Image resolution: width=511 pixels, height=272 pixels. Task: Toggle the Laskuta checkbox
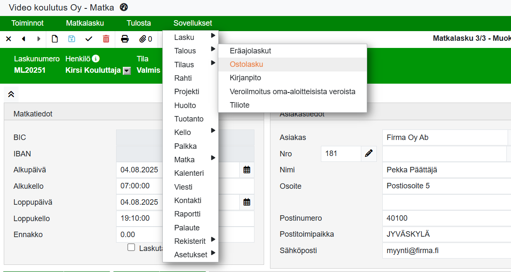click(131, 248)
